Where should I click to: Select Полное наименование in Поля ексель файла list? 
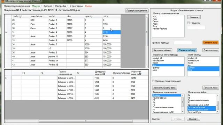click(x=202, y=100)
